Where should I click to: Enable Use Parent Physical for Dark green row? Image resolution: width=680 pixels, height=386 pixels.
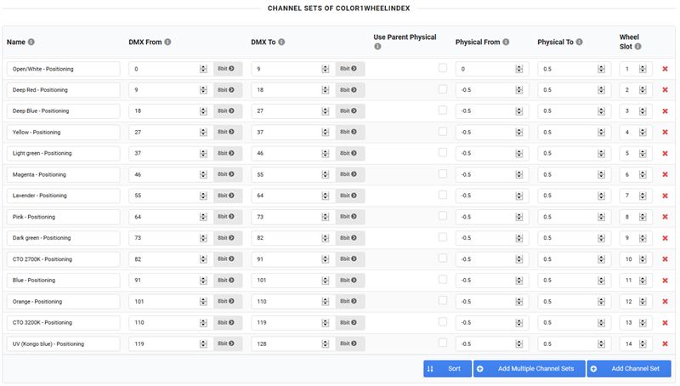pos(442,237)
